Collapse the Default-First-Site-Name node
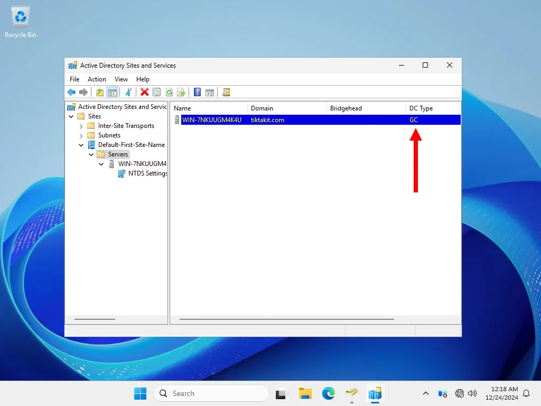This screenshot has width=541, height=406. pyautogui.click(x=81, y=145)
